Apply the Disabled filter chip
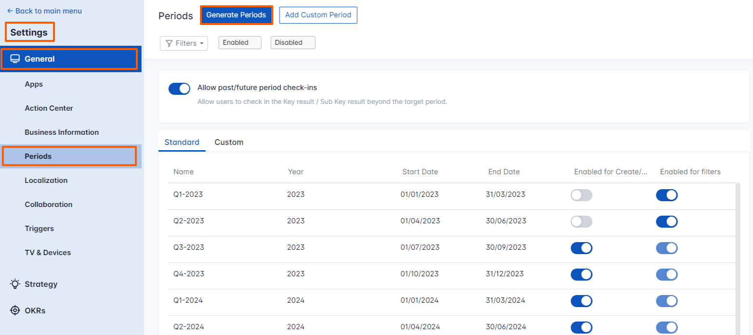The height and width of the screenshot is (335, 753). pyautogui.click(x=292, y=43)
